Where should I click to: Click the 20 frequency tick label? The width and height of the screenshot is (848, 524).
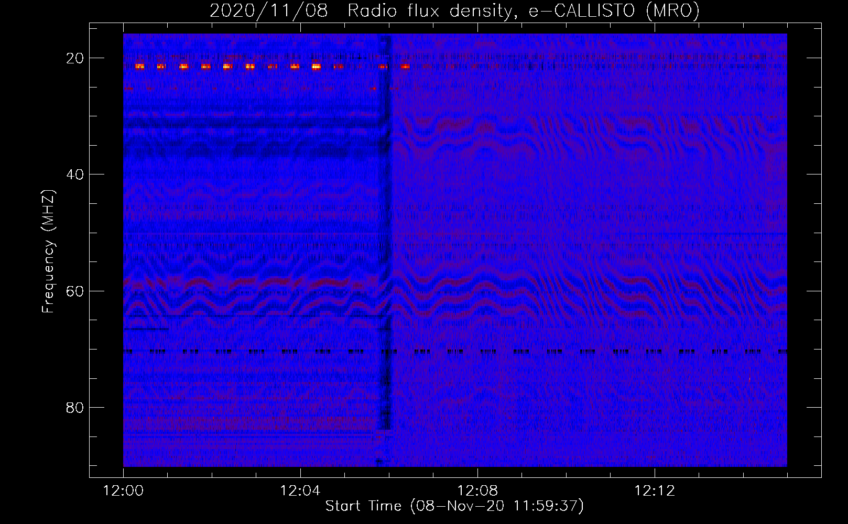pyautogui.click(x=75, y=58)
